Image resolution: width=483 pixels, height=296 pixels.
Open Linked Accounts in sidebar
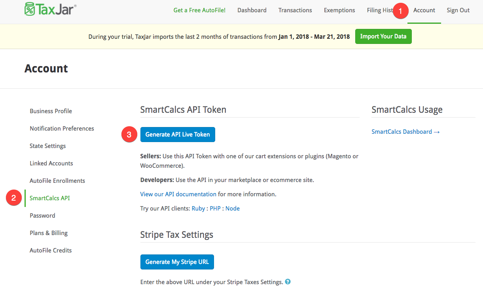(51, 163)
